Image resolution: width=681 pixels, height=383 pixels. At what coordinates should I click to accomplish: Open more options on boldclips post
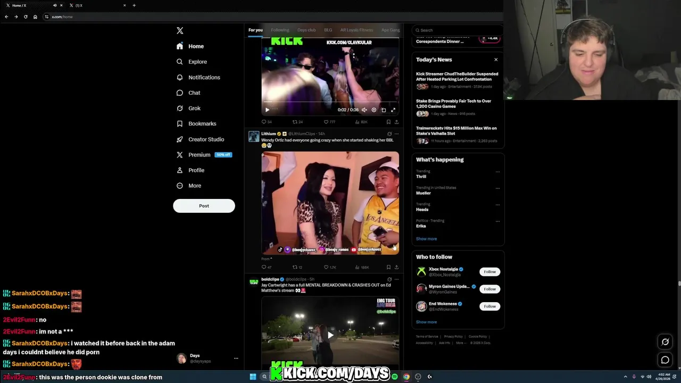pos(396,279)
